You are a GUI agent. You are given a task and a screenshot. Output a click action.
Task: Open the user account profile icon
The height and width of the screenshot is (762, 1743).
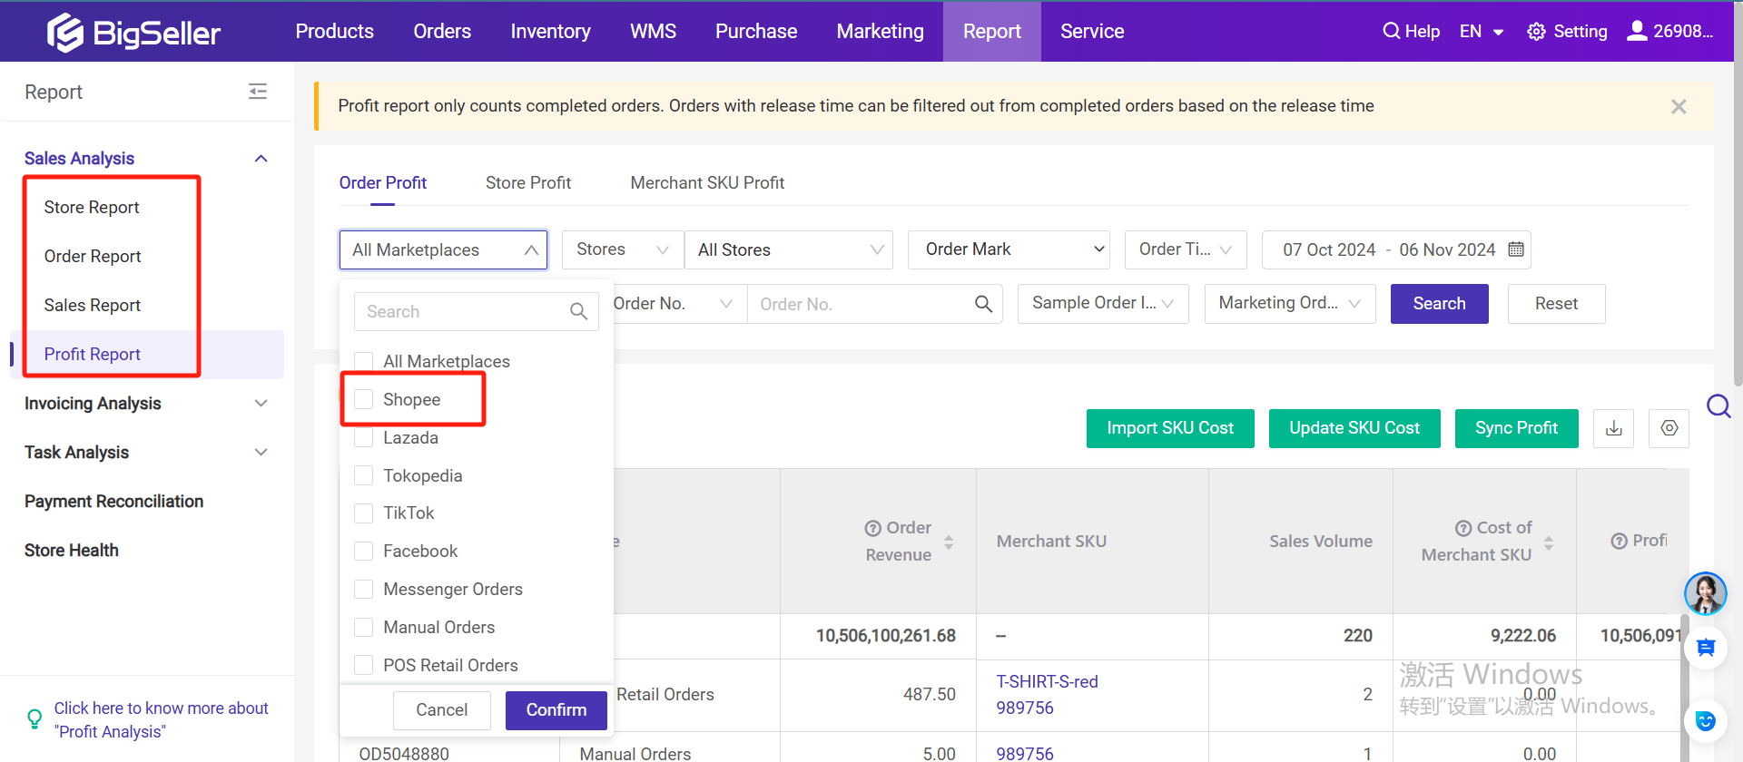click(1637, 31)
